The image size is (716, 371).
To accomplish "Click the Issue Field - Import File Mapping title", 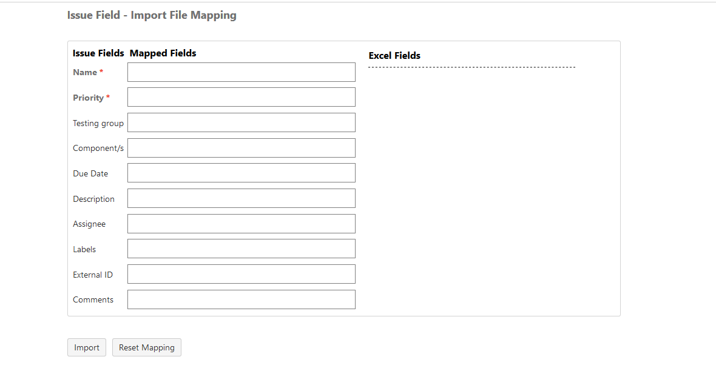I will (152, 15).
